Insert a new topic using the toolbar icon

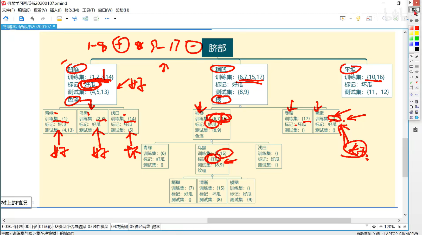point(59,18)
